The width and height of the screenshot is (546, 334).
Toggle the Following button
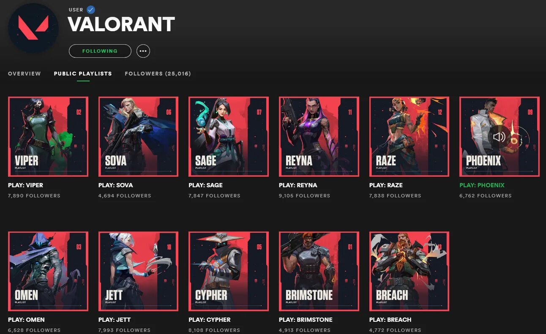(100, 51)
